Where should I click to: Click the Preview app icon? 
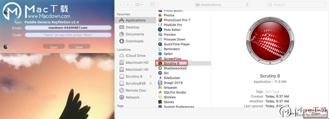coord(160,35)
